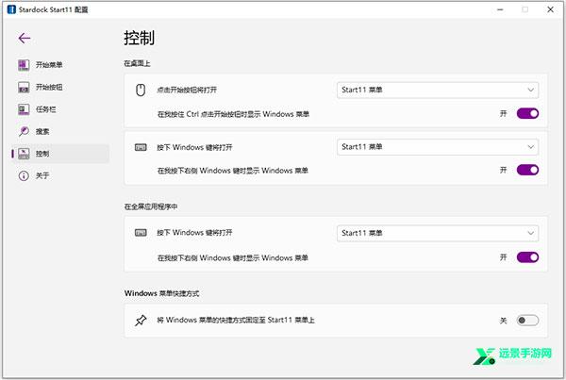Go back using the purple arrow
This screenshot has height=380, width=566.
25,38
